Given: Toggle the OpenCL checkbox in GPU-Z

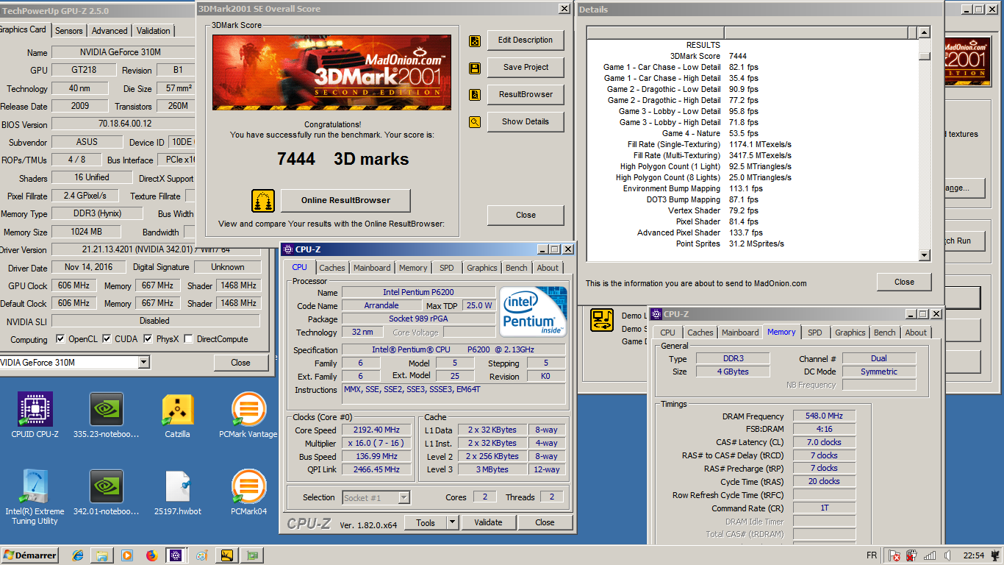Looking at the screenshot, I should 61,339.
